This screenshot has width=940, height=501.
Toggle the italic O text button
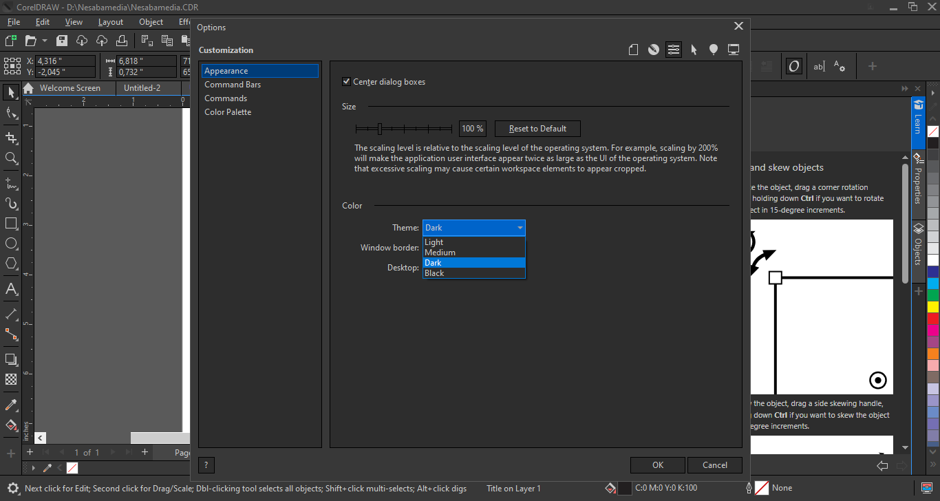pyautogui.click(x=794, y=66)
